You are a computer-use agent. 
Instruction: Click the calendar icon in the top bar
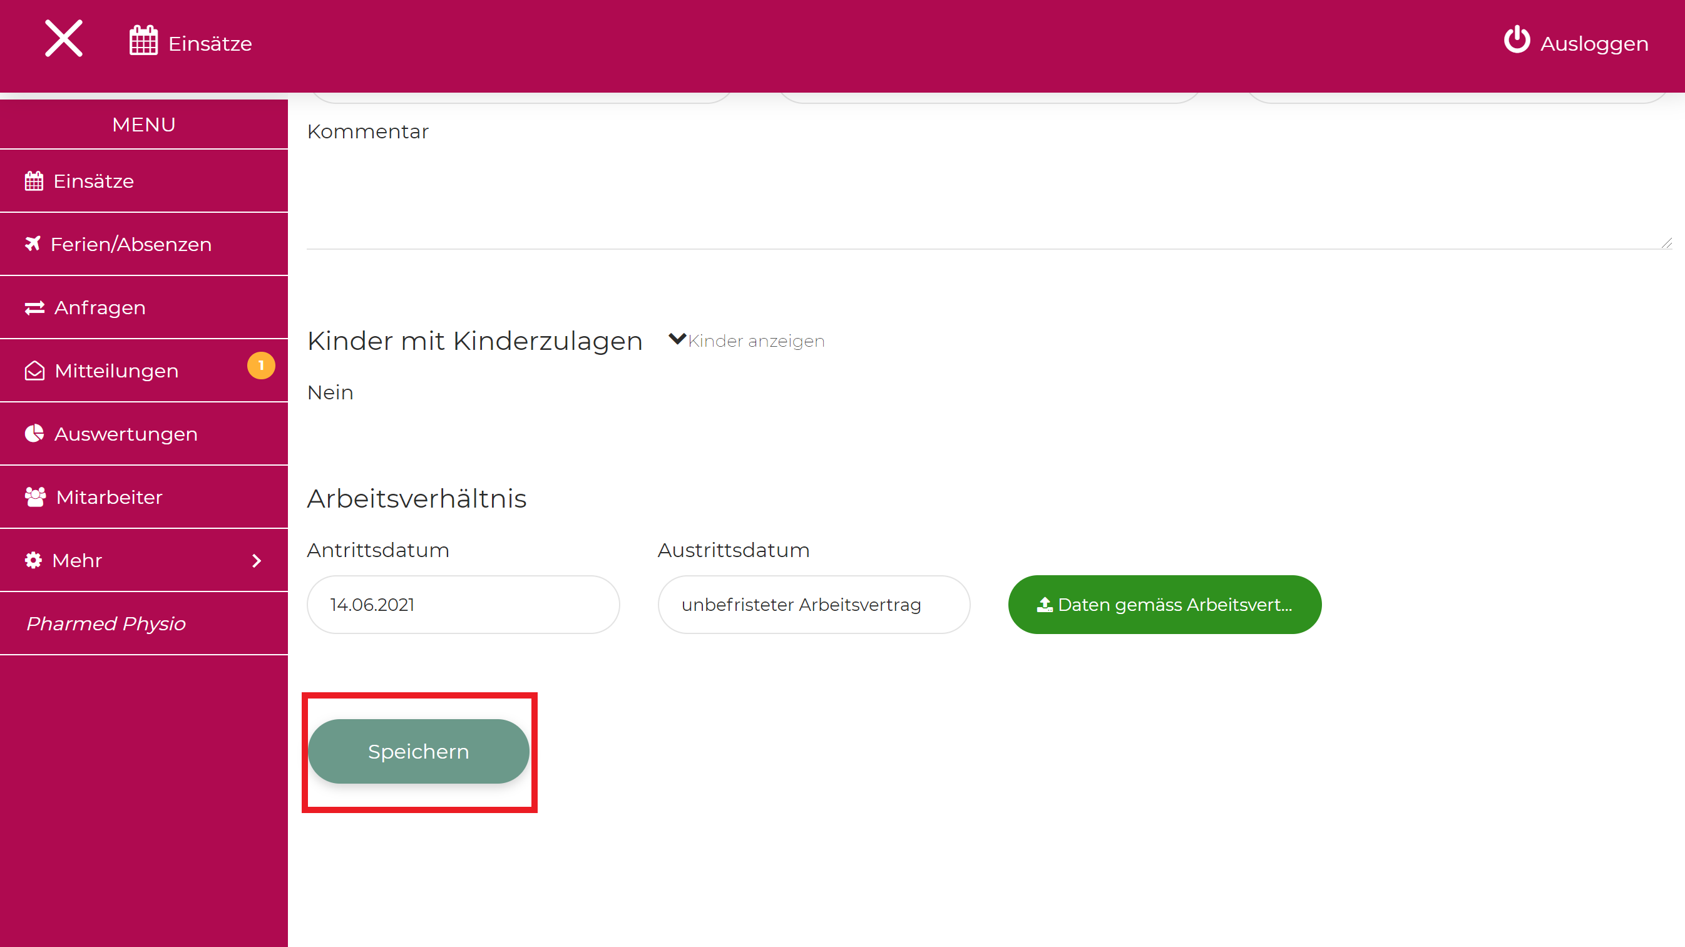tap(143, 41)
